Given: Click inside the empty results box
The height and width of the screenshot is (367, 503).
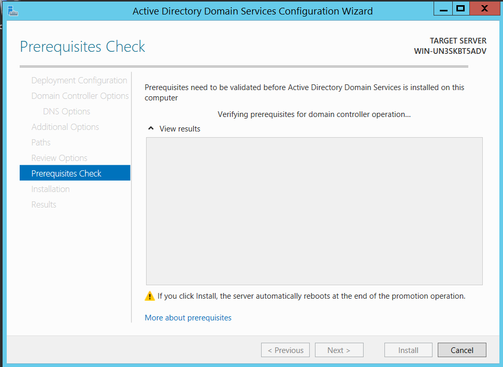Looking at the screenshot, I should click(x=314, y=211).
